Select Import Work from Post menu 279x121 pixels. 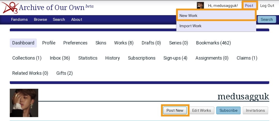click(x=216, y=26)
